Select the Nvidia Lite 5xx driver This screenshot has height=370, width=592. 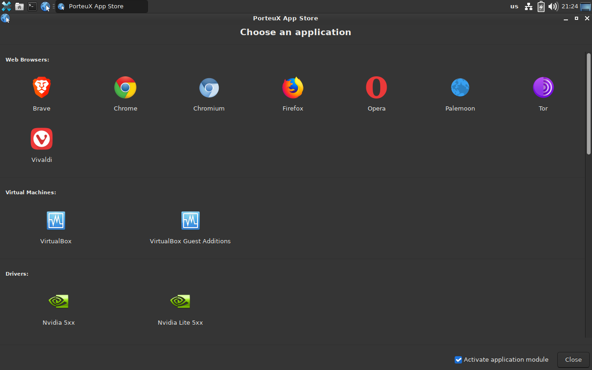[x=180, y=302]
